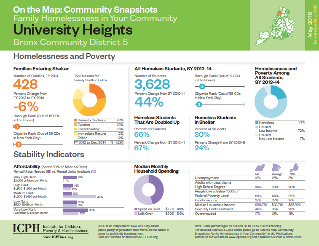Click the Domestic Violence legend color swatch
This screenshot has width=319, height=246.
[x=75, y=120]
